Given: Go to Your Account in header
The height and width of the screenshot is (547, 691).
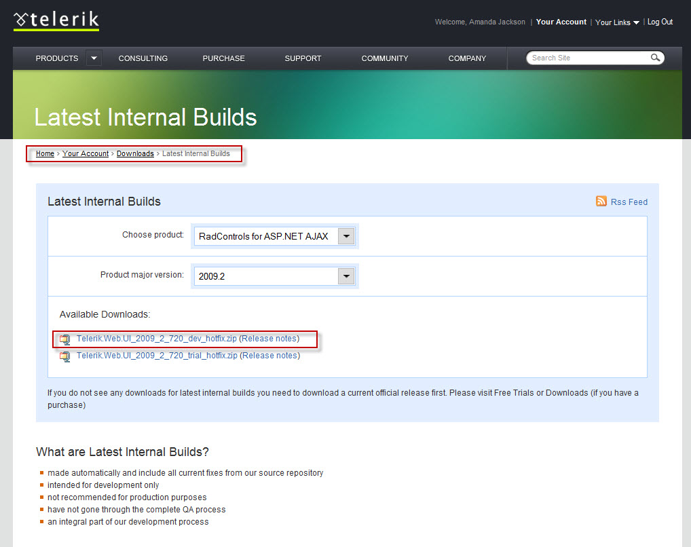Looking at the screenshot, I should coord(561,22).
